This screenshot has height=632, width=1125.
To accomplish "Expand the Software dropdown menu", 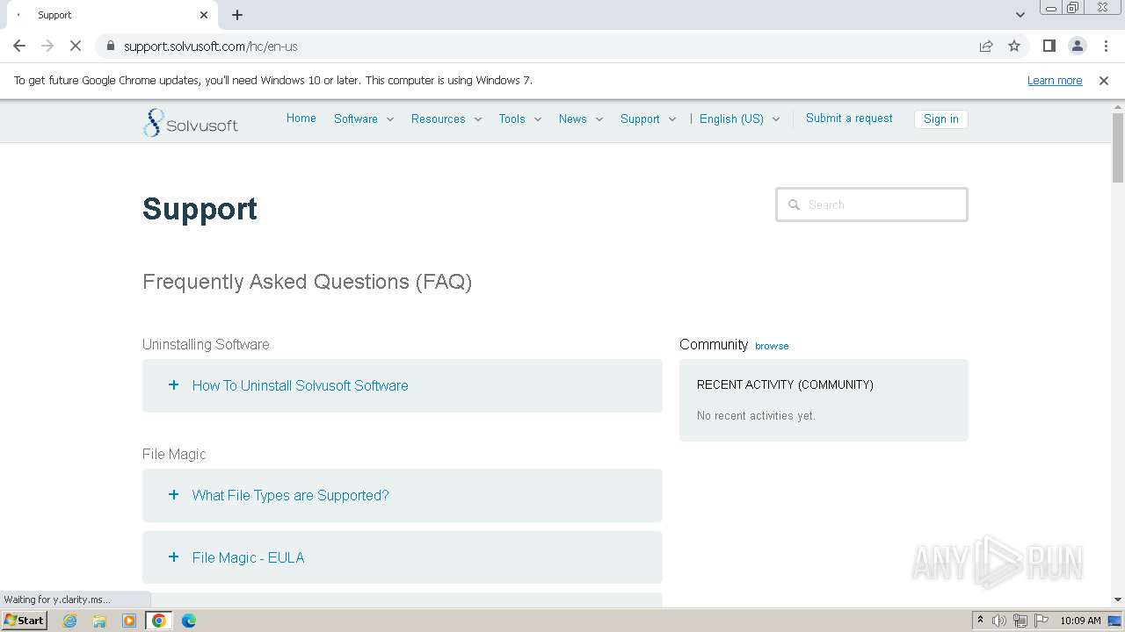I will [364, 118].
